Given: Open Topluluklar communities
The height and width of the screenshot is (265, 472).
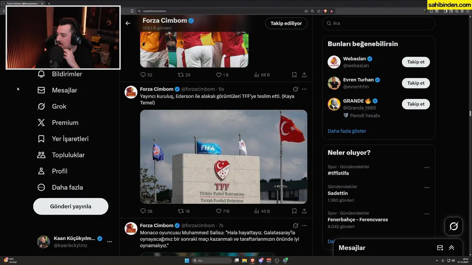Looking at the screenshot, I should pyautogui.click(x=61, y=155).
